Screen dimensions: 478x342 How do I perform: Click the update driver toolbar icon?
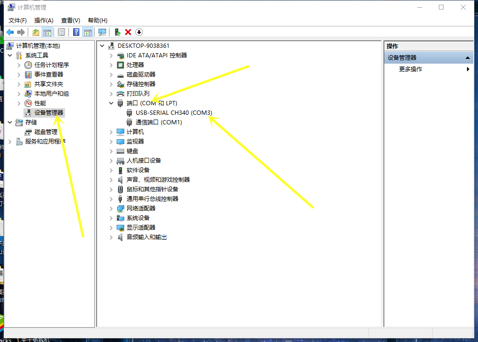tap(117, 32)
